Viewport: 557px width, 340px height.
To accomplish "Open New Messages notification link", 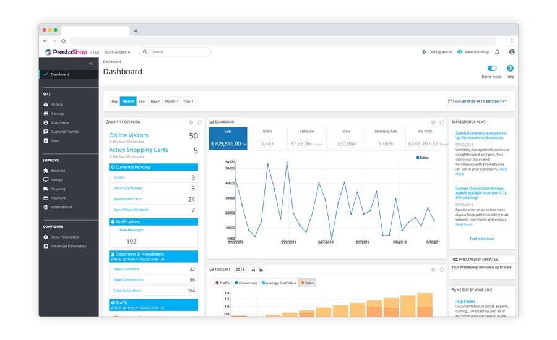I will [x=131, y=230].
